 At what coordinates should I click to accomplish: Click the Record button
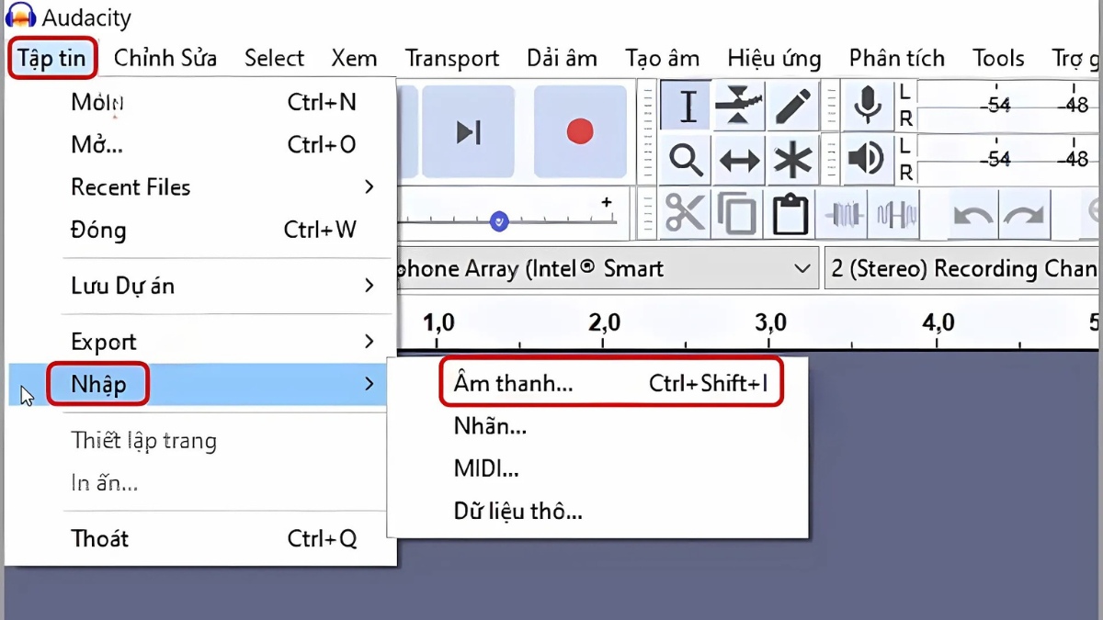click(580, 132)
